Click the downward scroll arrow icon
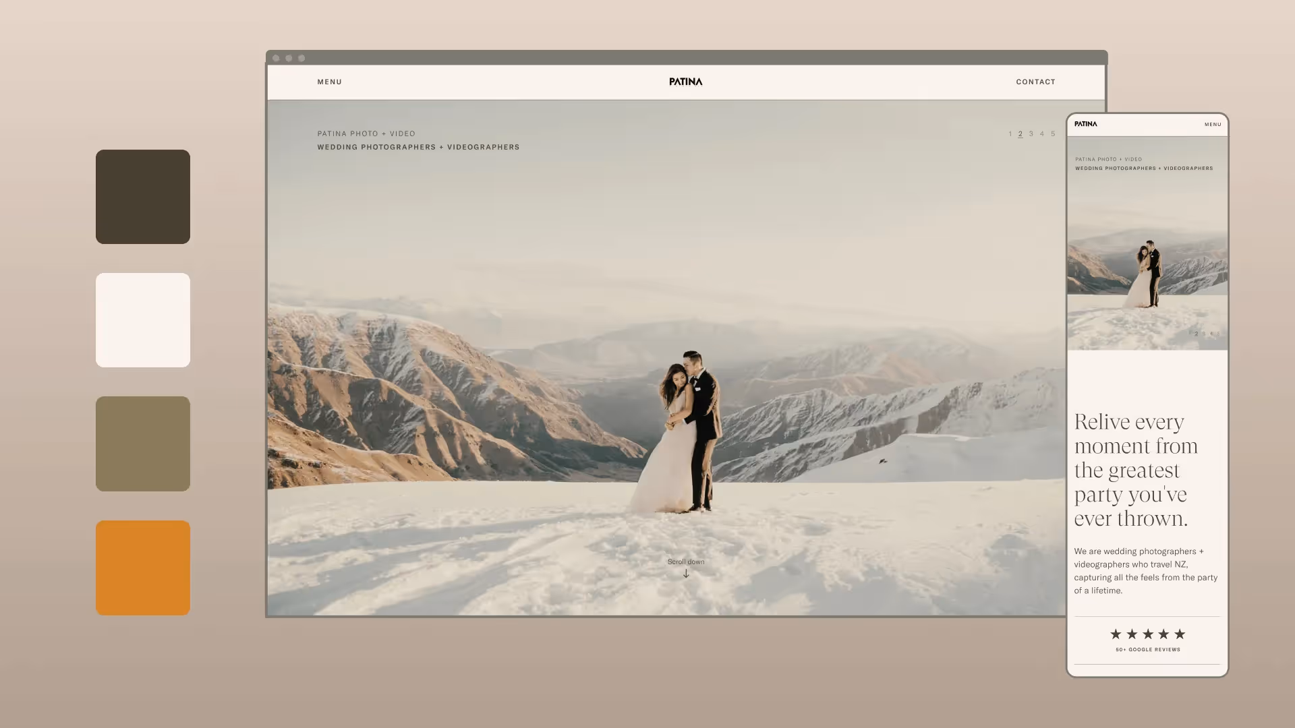The image size is (1295, 728). tap(686, 574)
